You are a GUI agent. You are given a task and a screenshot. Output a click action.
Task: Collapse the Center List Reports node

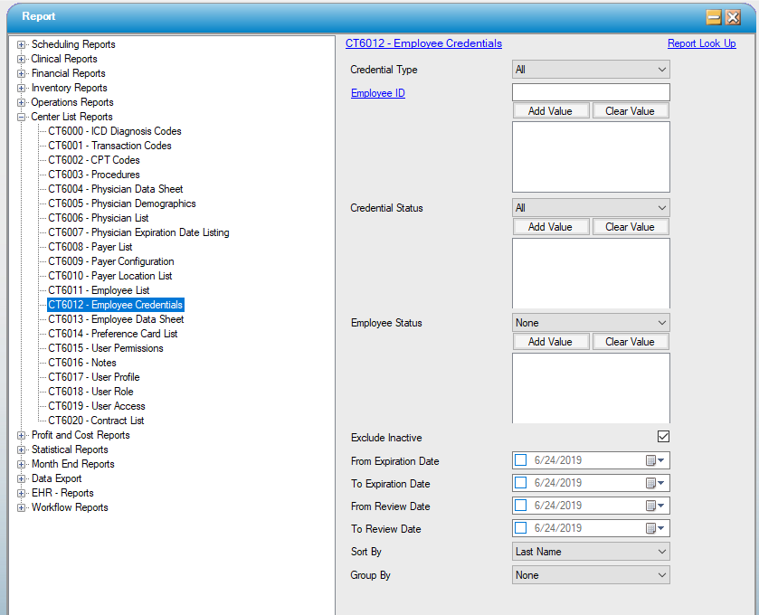(21, 117)
